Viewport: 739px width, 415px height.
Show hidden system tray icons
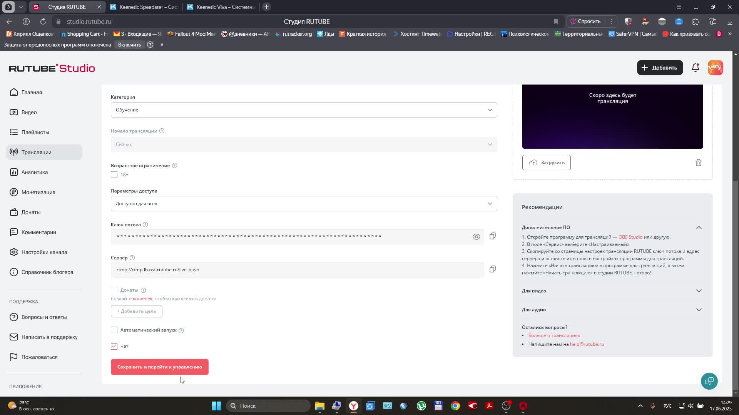(x=640, y=406)
